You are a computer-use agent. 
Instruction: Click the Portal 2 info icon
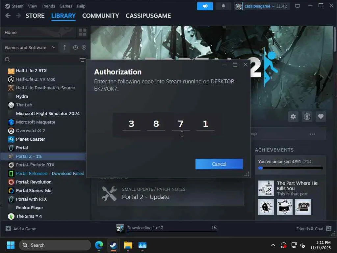click(307, 117)
